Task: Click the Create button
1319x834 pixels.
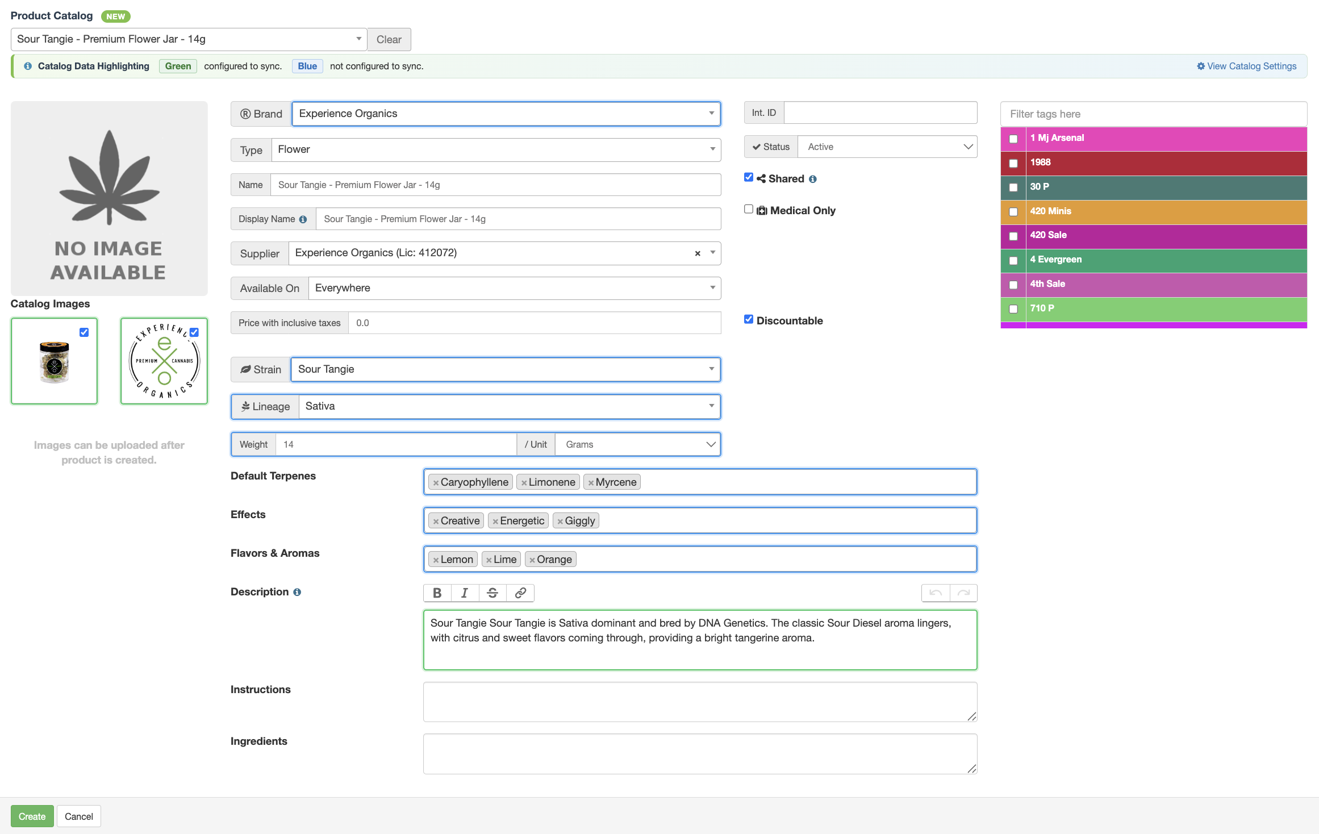Action: [32, 816]
